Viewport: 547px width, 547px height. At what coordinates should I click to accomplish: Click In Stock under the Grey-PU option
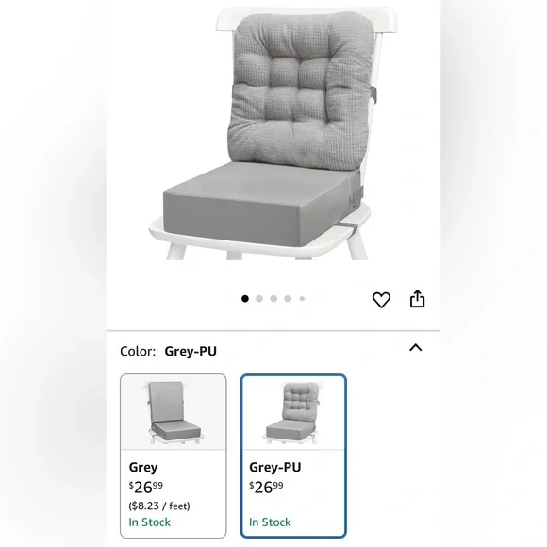270,522
